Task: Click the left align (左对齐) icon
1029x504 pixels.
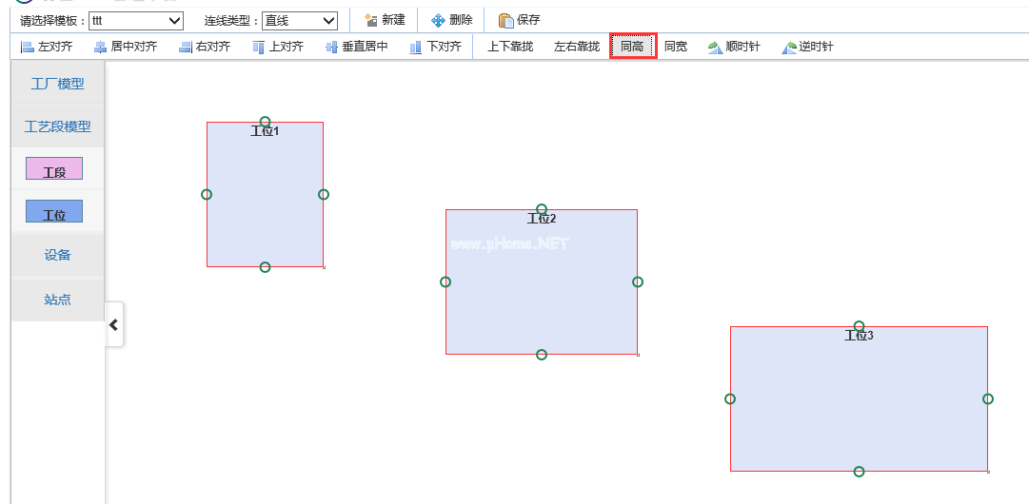Action: pos(28,47)
